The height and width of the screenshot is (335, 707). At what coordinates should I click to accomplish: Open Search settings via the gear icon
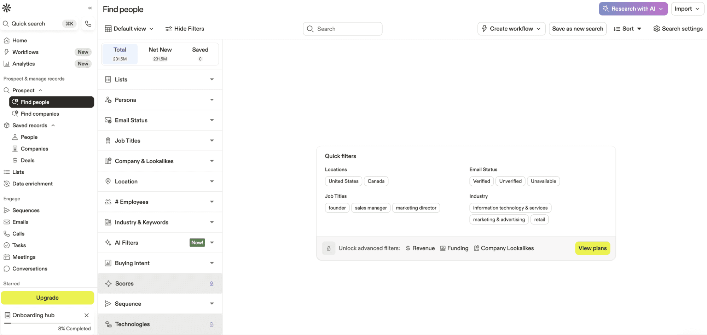[x=657, y=29]
